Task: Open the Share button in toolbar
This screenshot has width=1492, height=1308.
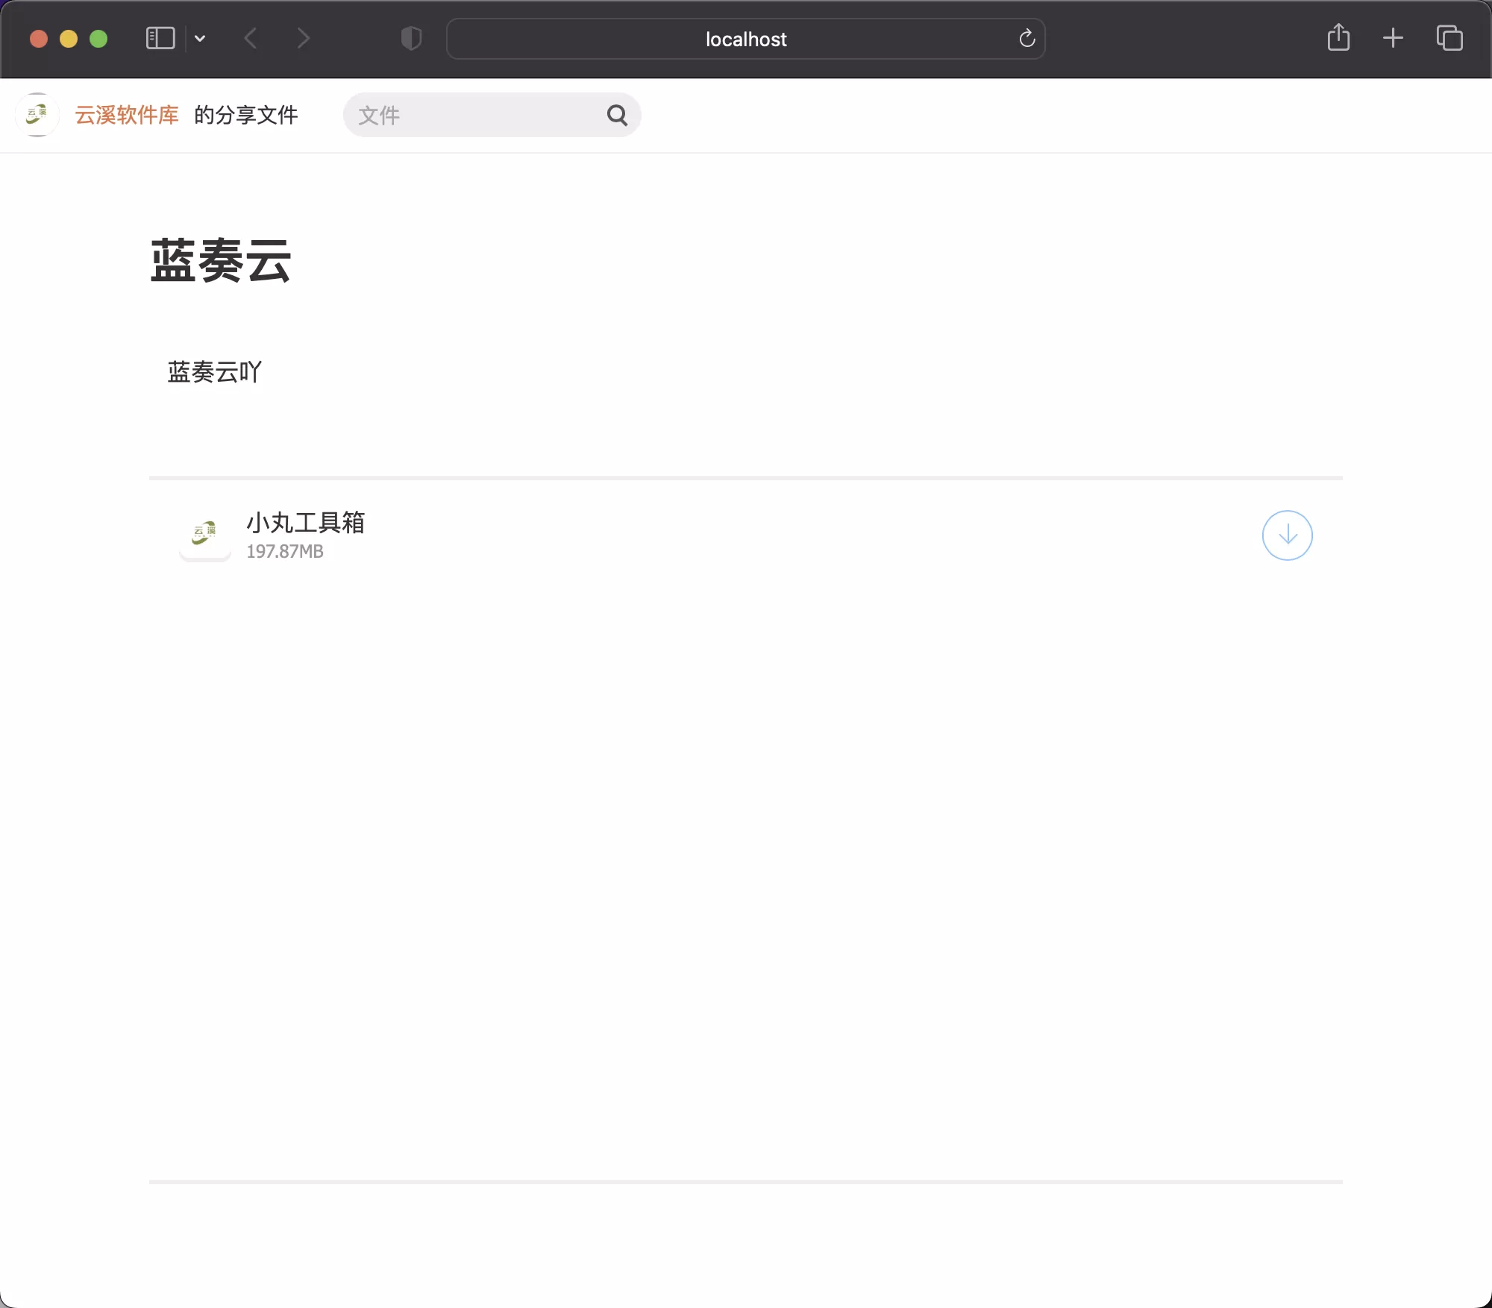Action: 1339,37
